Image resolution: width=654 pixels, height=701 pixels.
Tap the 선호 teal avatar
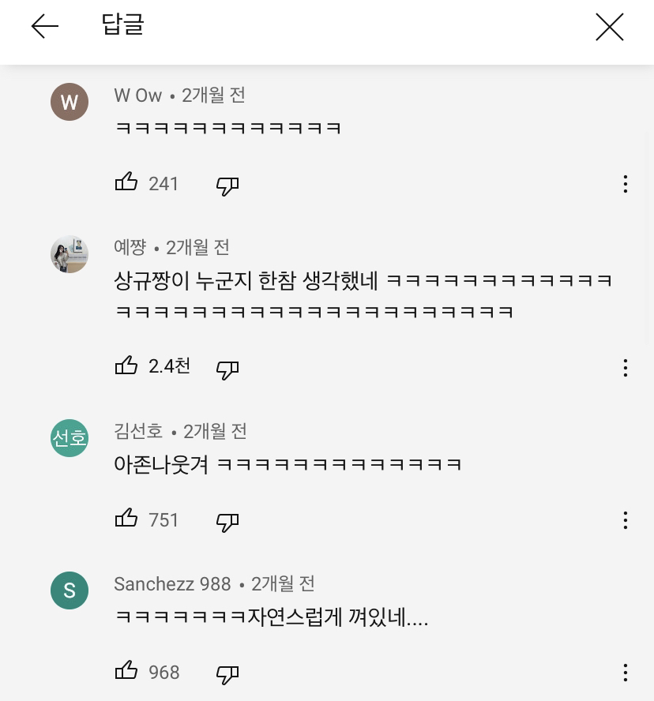[x=70, y=438]
